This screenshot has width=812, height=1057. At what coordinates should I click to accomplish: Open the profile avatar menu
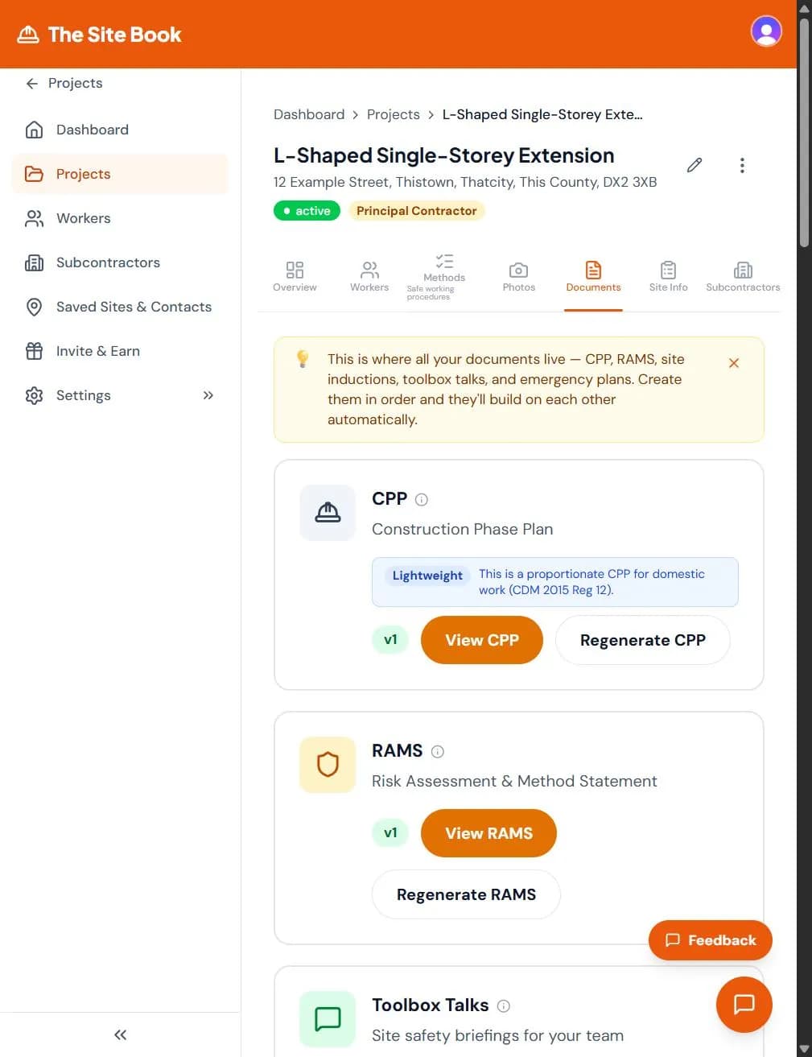tap(765, 31)
